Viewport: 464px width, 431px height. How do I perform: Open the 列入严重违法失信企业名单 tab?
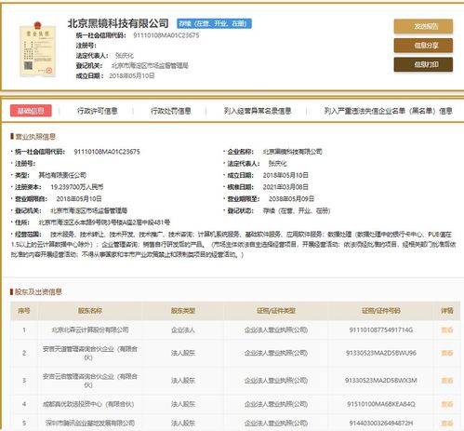pos(388,111)
